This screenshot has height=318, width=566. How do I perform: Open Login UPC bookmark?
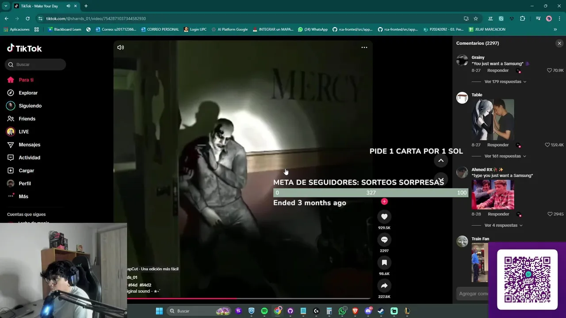pos(195,30)
